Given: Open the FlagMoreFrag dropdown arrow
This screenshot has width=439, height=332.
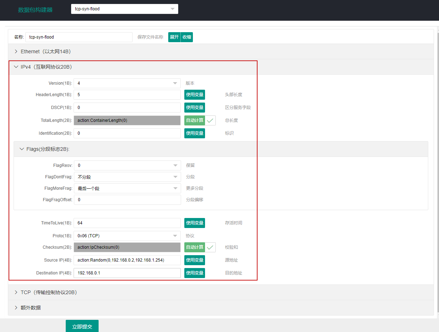Looking at the screenshot, I should pos(175,188).
